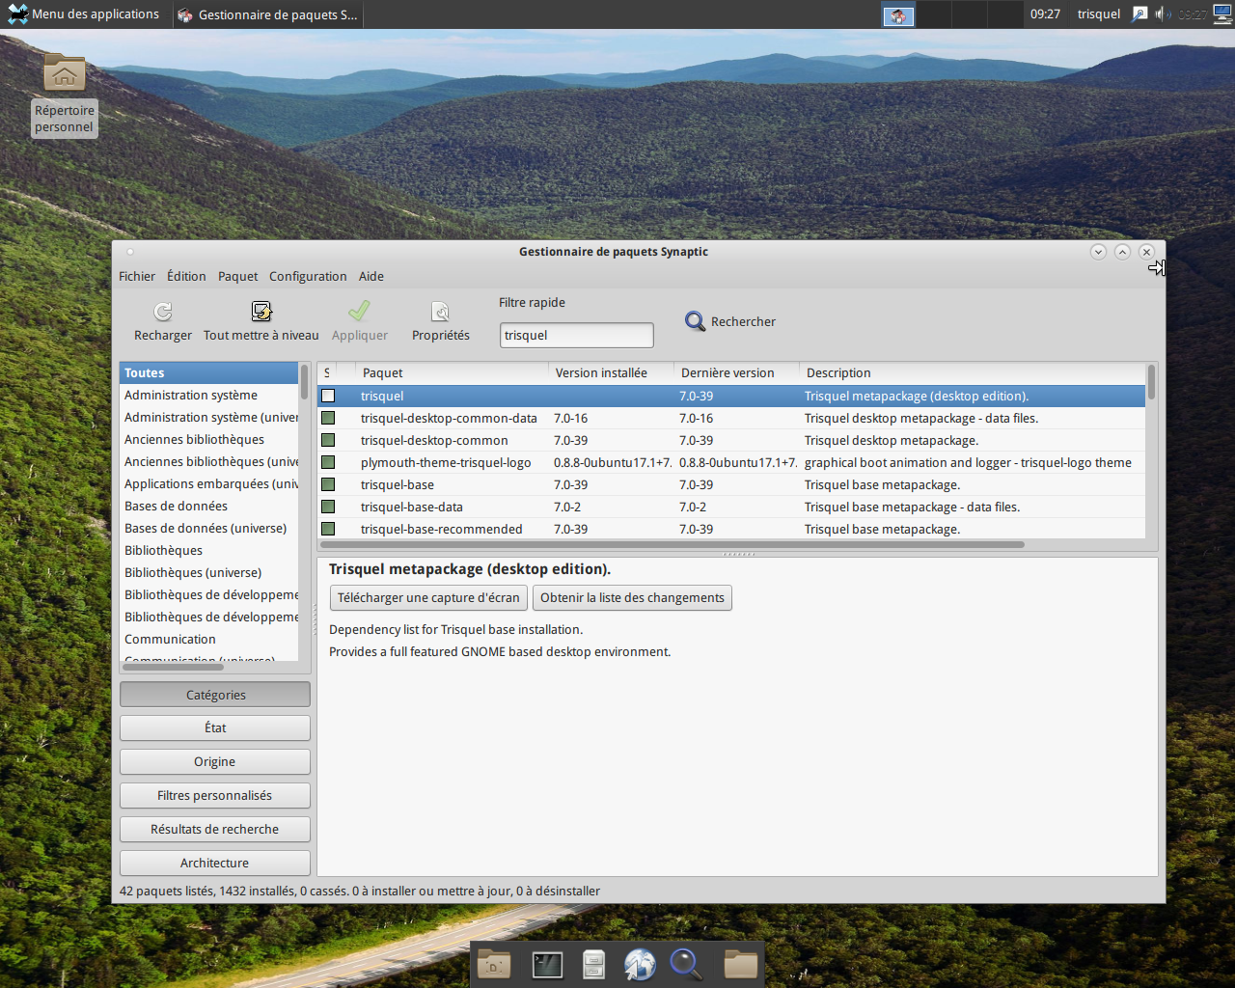The height and width of the screenshot is (988, 1235).
Task: Sort by Version installée column header
Action: [x=612, y=372]
